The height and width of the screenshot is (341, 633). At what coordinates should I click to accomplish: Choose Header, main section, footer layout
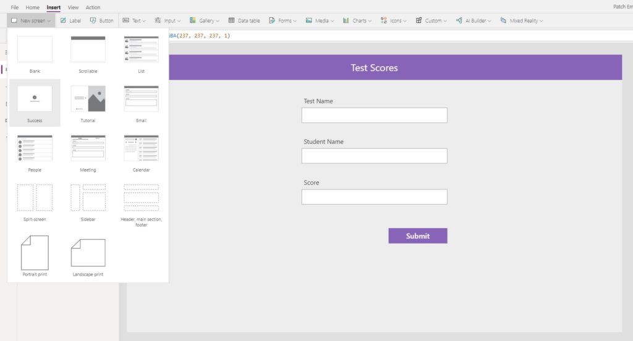(x=142, y=205)
